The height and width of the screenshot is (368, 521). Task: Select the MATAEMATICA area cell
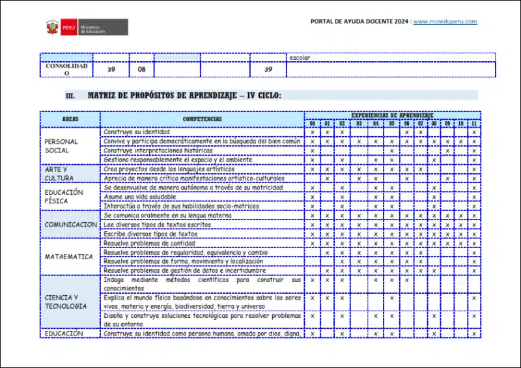pos(69,257)
